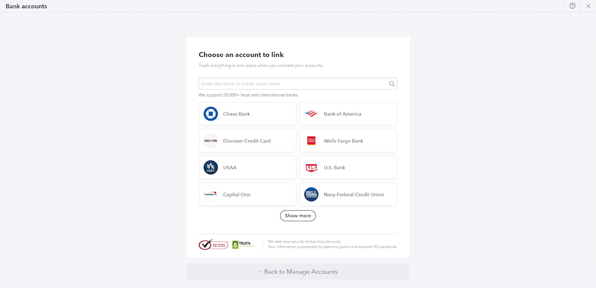Click the Capital One logo icon

coord(211,194)
